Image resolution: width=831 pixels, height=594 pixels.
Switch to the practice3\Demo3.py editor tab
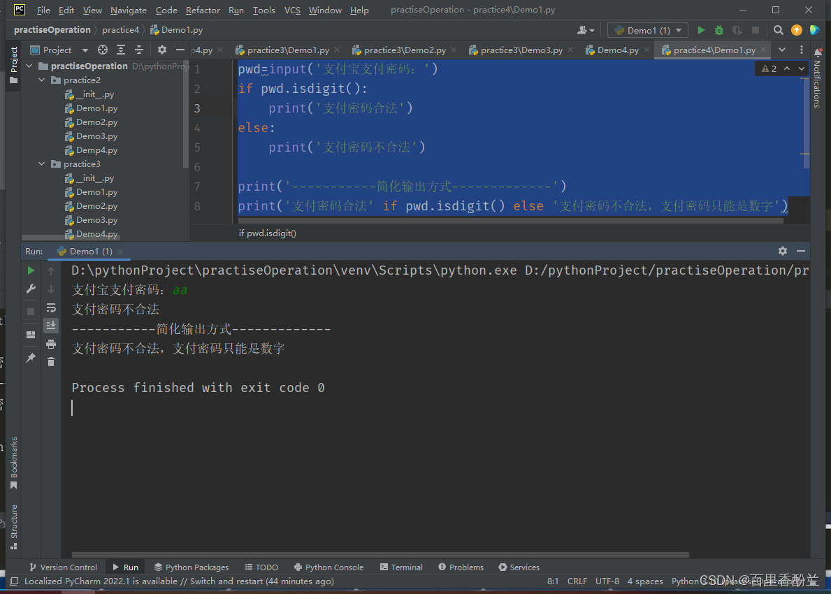click(x=521, y=50)
